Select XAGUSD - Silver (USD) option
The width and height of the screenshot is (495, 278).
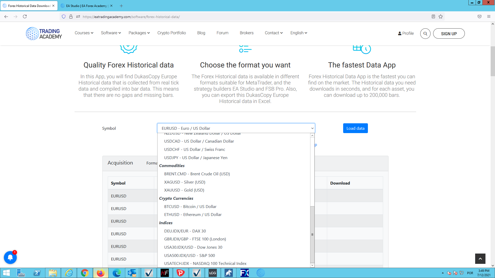234,182
